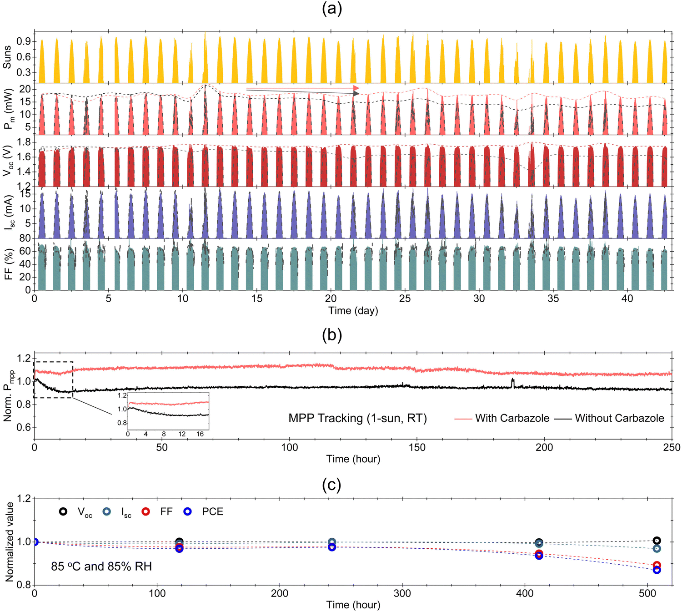Click the gray-blue Isc legend circle marker
This screenshot has width=682, height=612.
coord(106,511)
